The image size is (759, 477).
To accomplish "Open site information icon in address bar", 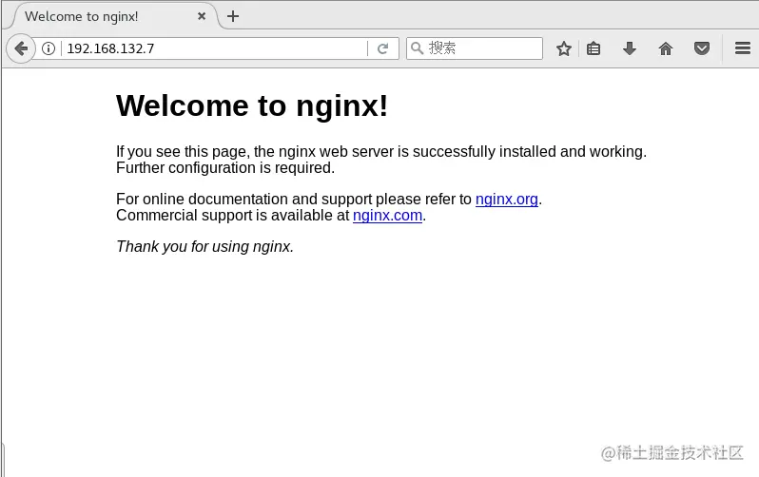I will coord(49,48).
